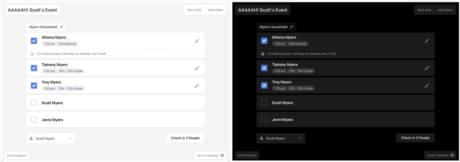Click Troy Myers' edit pencil in light panel
This screenshot has width=460, height=162.
pyautogui.click(x=197, y=86)
